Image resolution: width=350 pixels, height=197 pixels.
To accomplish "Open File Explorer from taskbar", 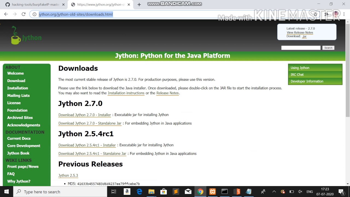I will 151,192.
